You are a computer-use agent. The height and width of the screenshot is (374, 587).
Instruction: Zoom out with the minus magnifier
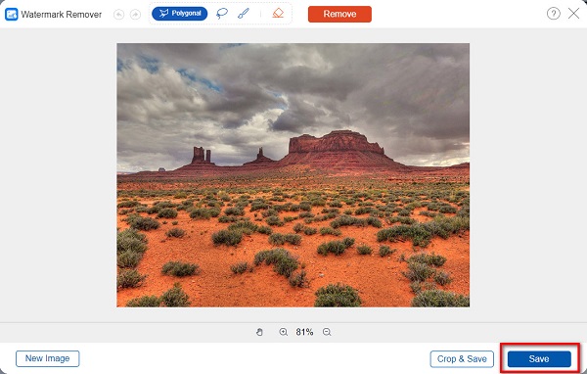[x=327, y=332]
